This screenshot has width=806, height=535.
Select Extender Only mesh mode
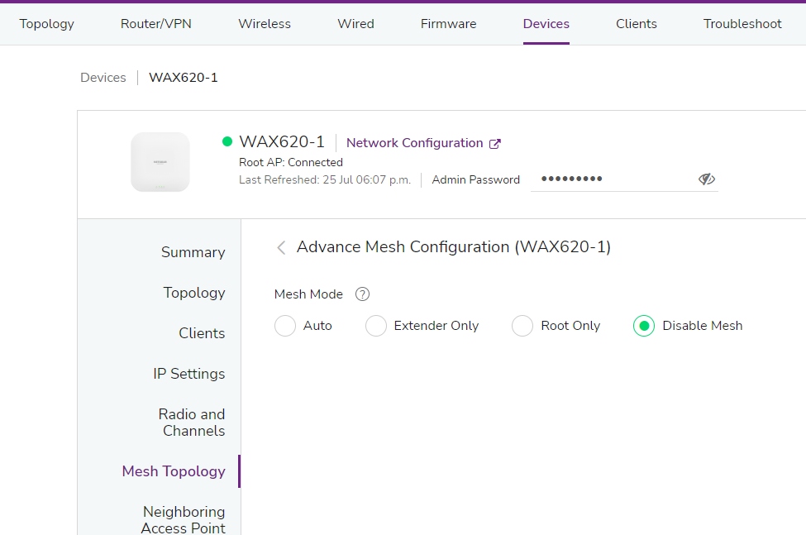376,326
